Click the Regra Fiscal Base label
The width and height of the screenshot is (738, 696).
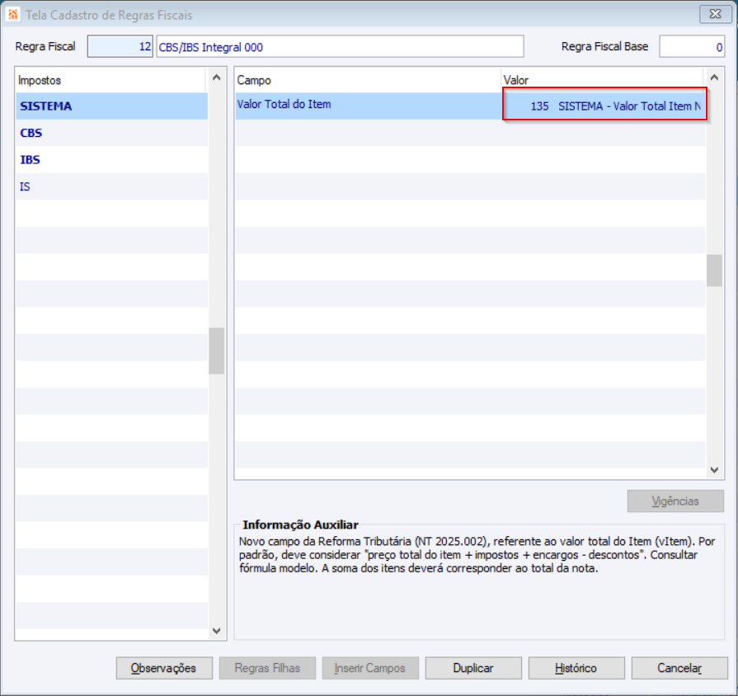tap(604, 46)
